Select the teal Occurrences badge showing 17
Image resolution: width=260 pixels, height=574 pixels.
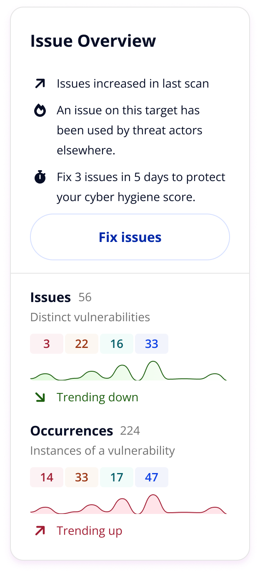click(x=117, y=478)
